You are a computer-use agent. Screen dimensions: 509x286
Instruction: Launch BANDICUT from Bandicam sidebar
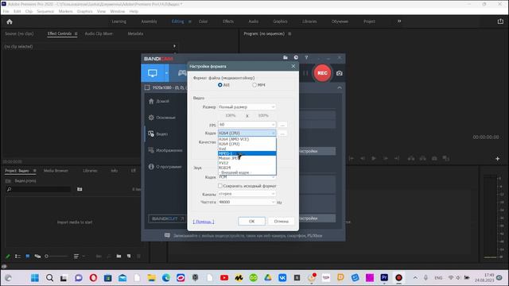pos(168,218)
